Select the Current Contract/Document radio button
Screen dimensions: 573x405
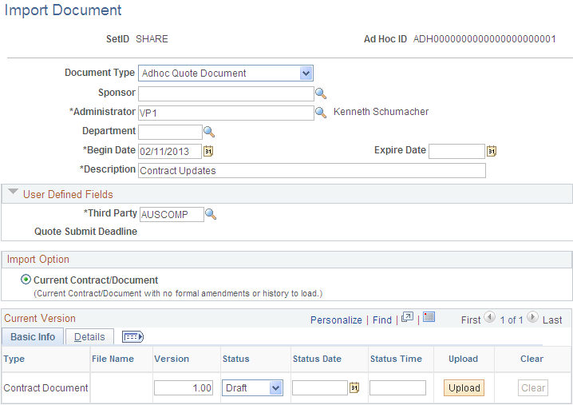(x=26, y=280)
